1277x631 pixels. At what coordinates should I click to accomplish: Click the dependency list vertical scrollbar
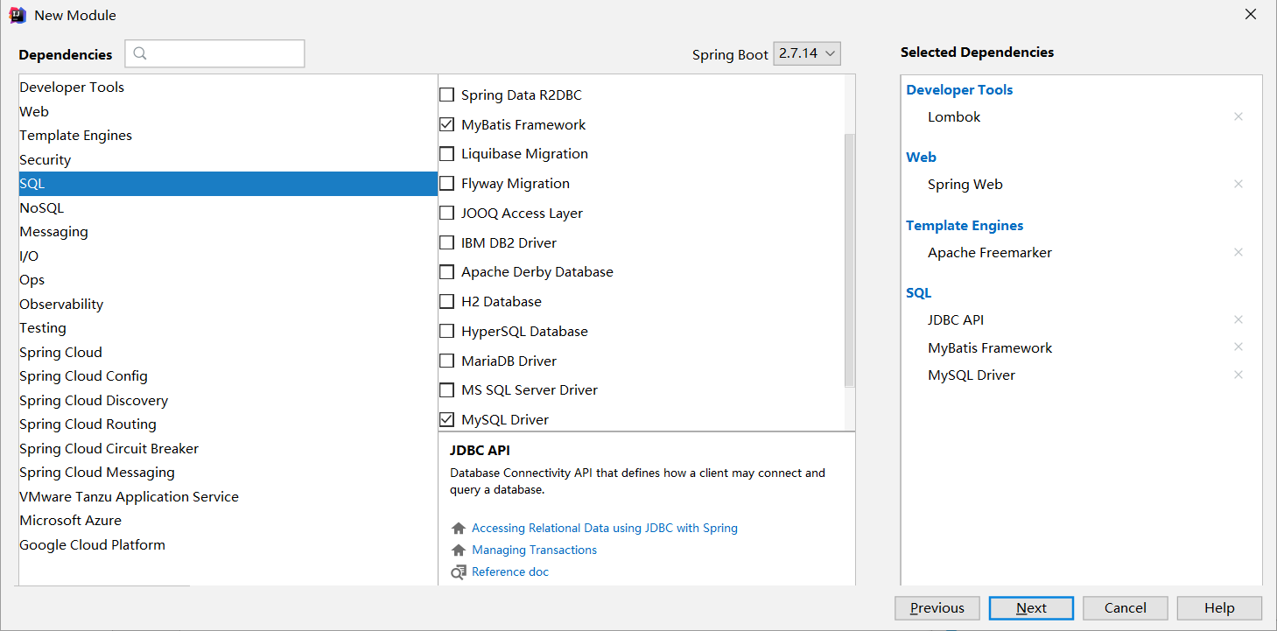[x=849, y=260]
